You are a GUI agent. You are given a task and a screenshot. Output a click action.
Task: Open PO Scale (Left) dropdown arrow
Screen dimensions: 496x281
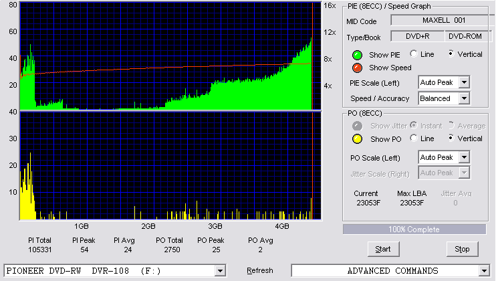464,157
